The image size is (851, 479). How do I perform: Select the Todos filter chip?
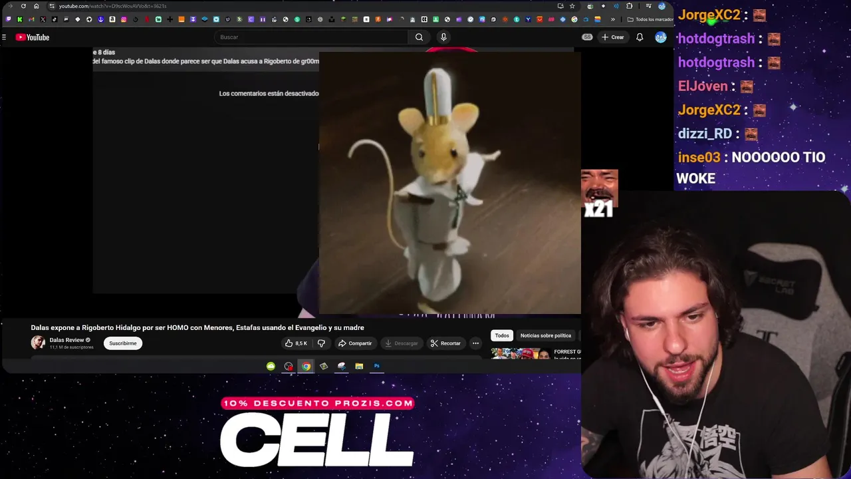pos(502,335)
